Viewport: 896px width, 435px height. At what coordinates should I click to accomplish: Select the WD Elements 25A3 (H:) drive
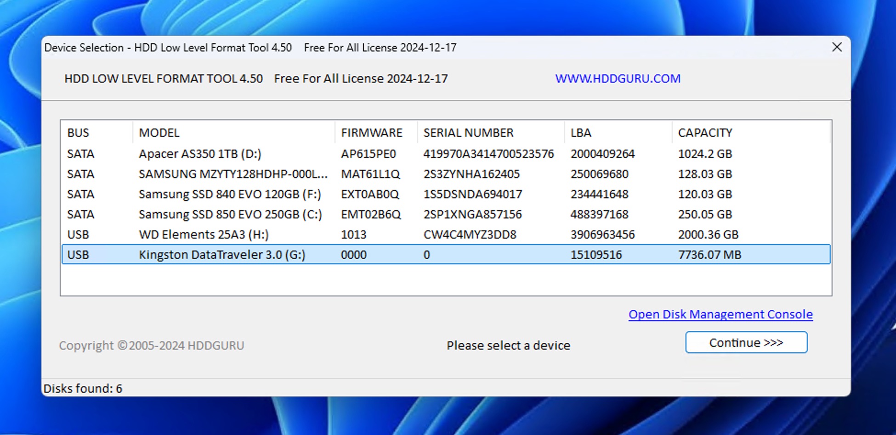204,234
